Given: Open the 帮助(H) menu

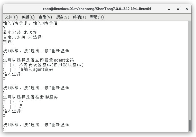Looking at the screenshot, I should (x=97, y=17).
